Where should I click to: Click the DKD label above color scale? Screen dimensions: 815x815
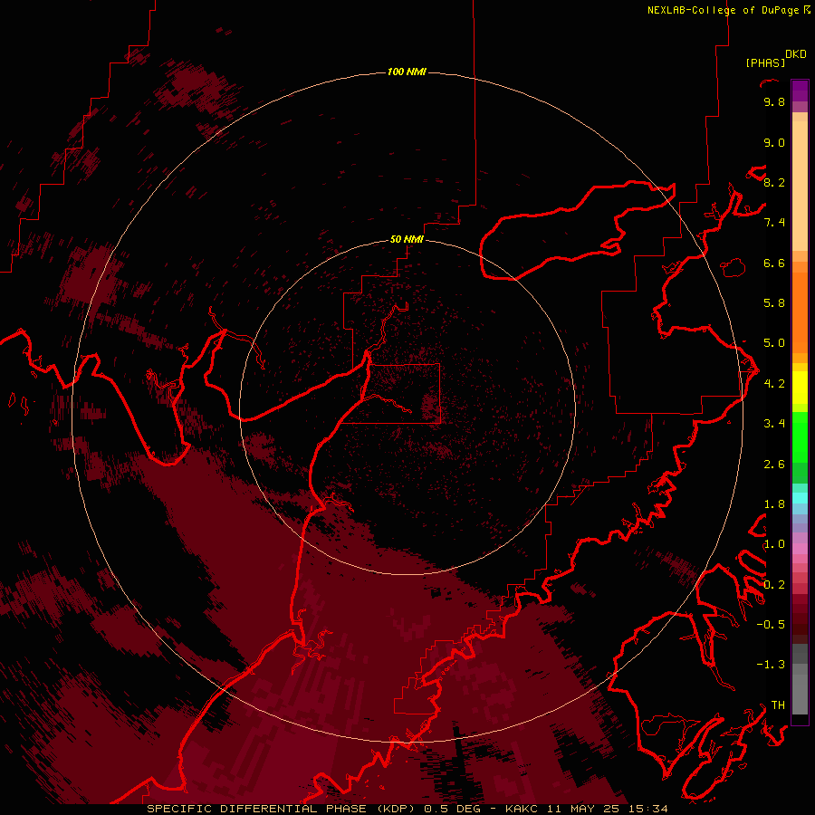point(796,54)
